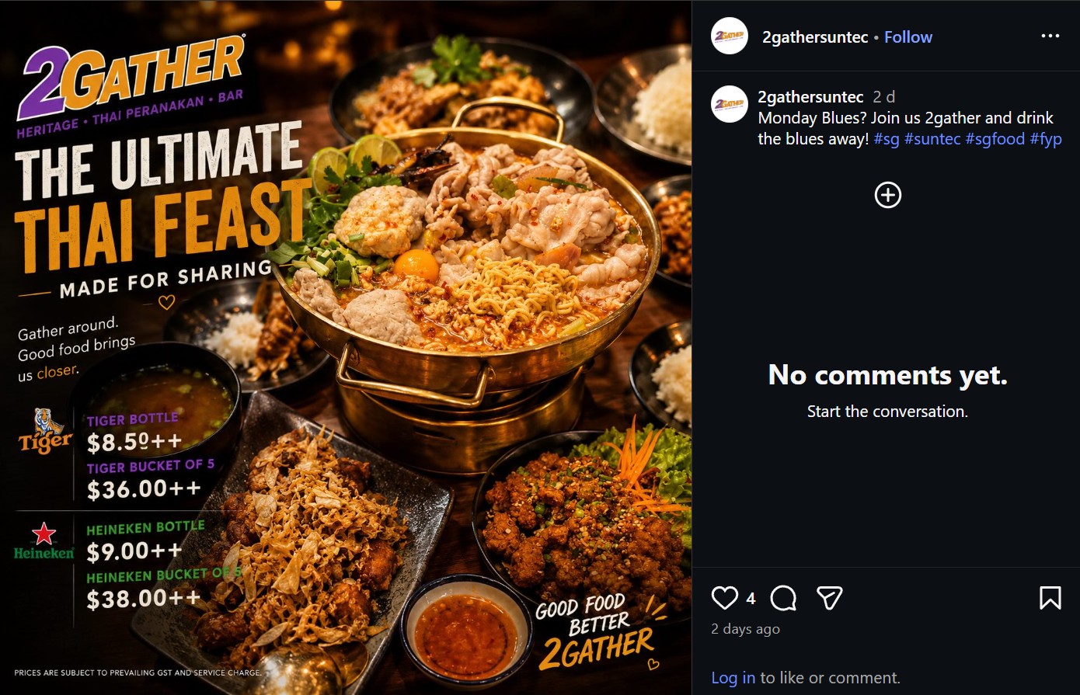Click the Thai feast post image

346,347
